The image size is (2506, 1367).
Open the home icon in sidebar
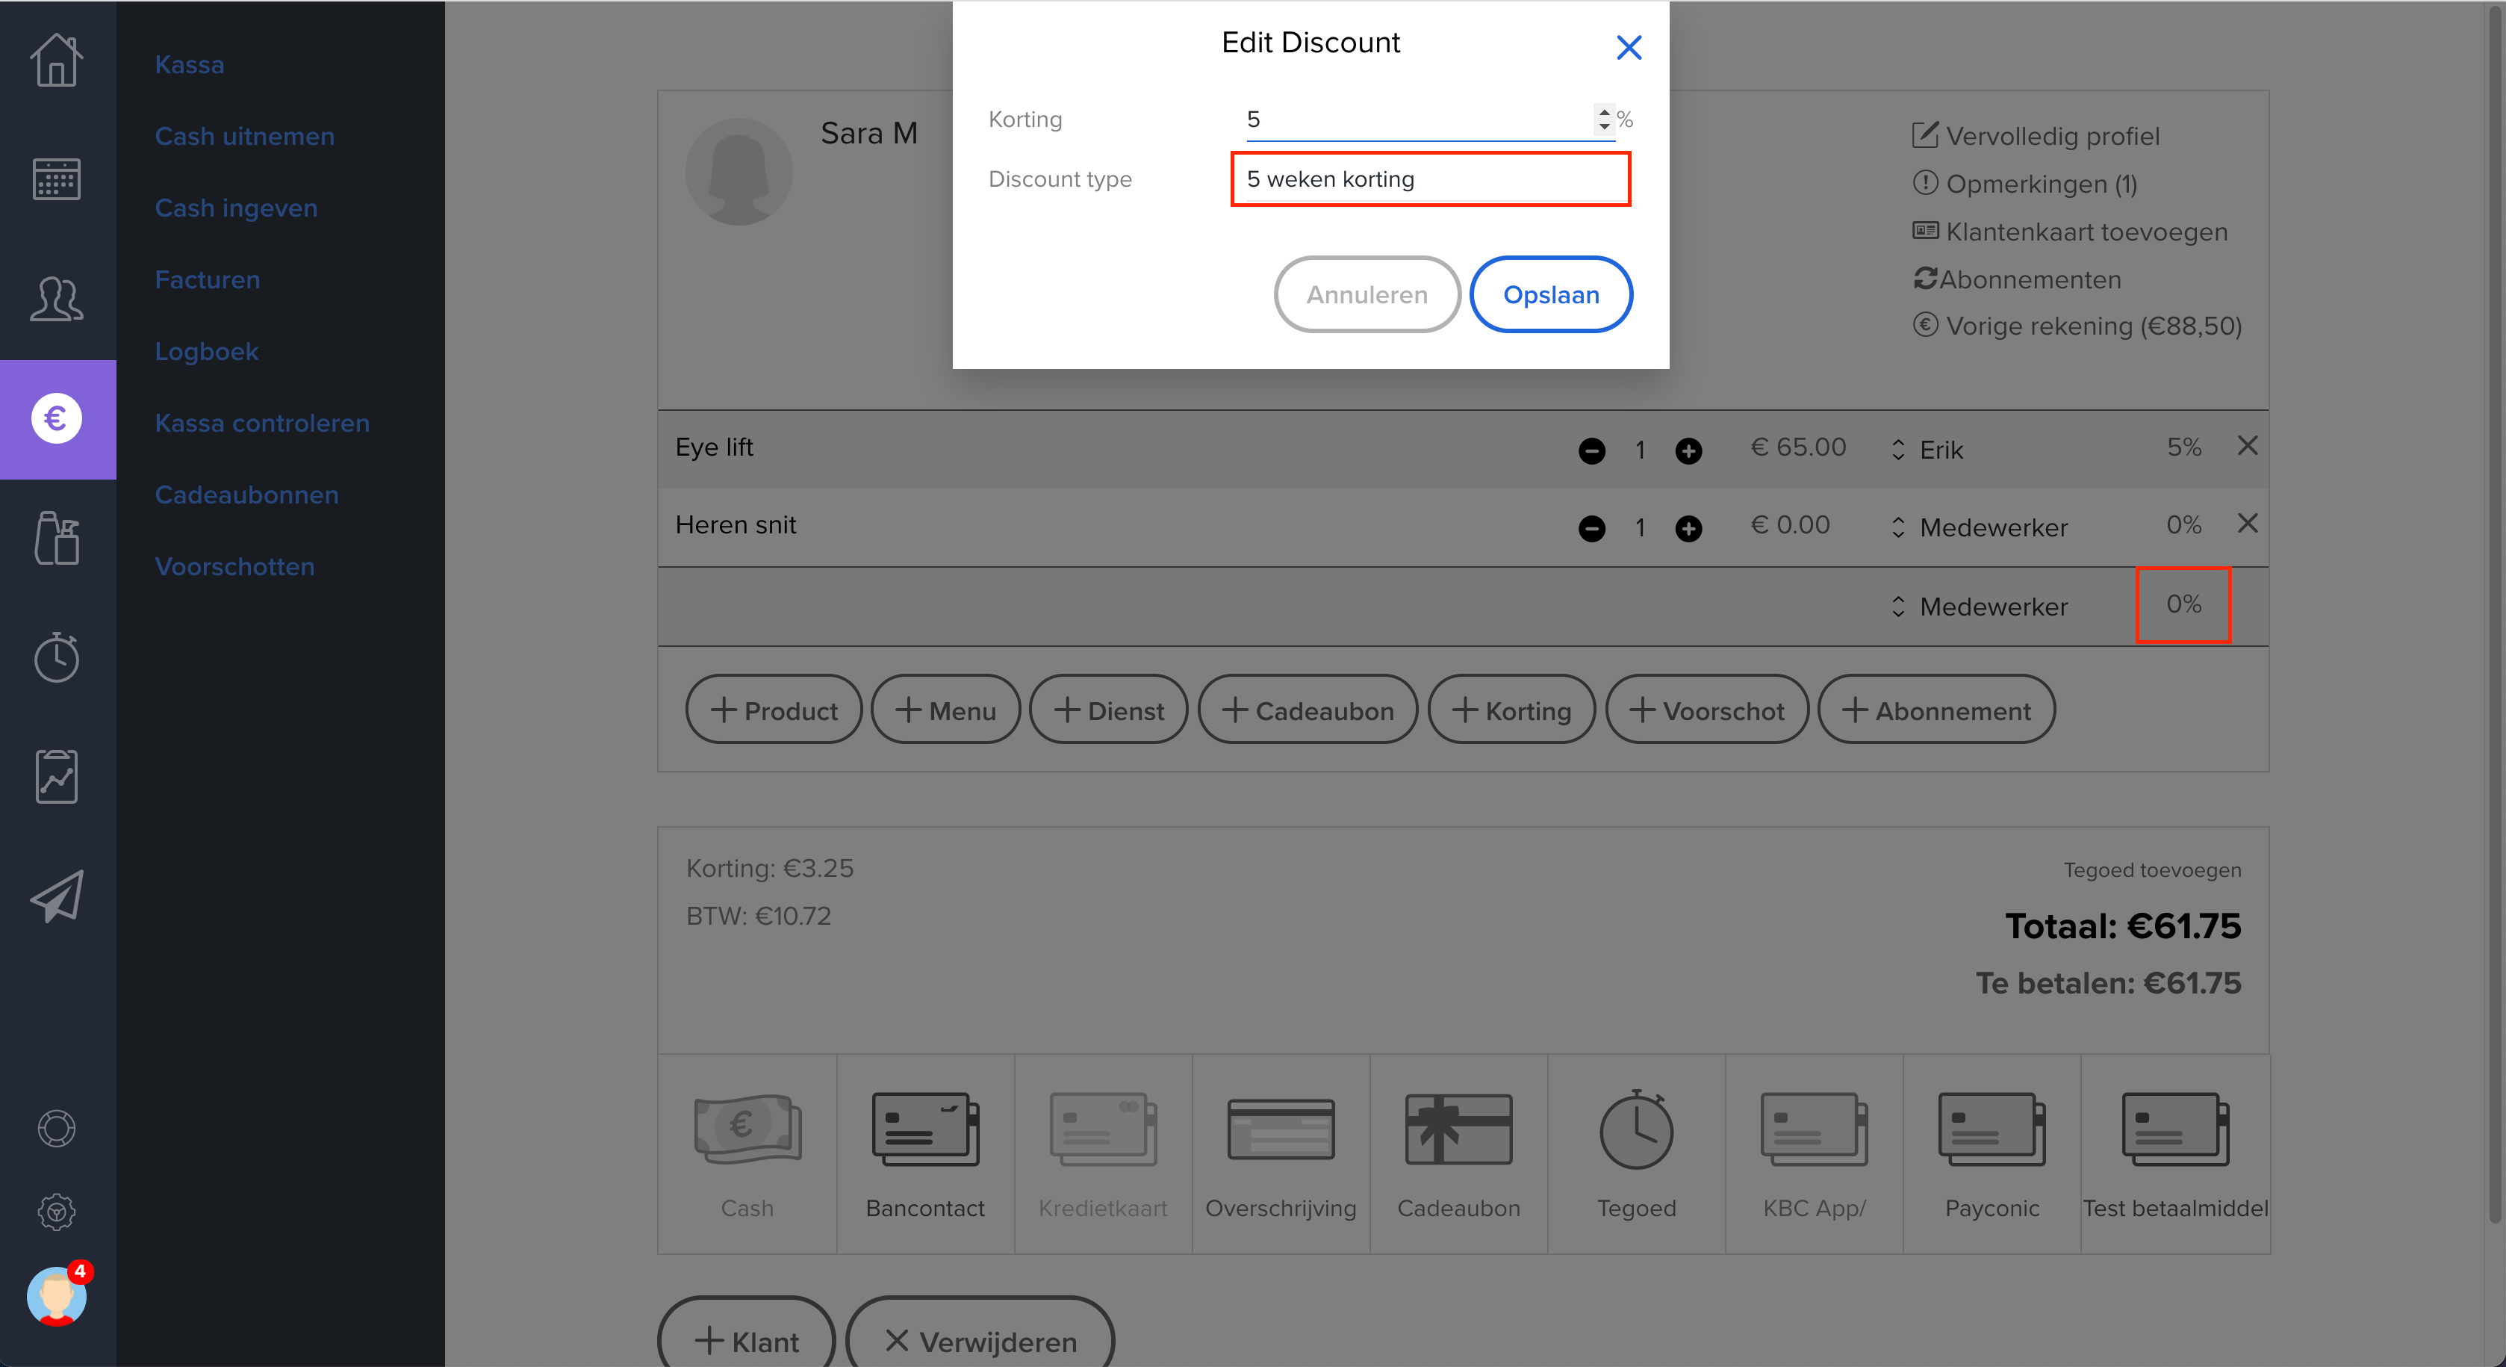point(57,61)
